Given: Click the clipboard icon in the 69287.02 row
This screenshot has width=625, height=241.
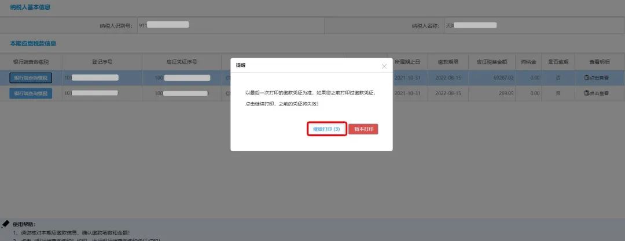Looking at the screenshot, I should click(586, 78).
